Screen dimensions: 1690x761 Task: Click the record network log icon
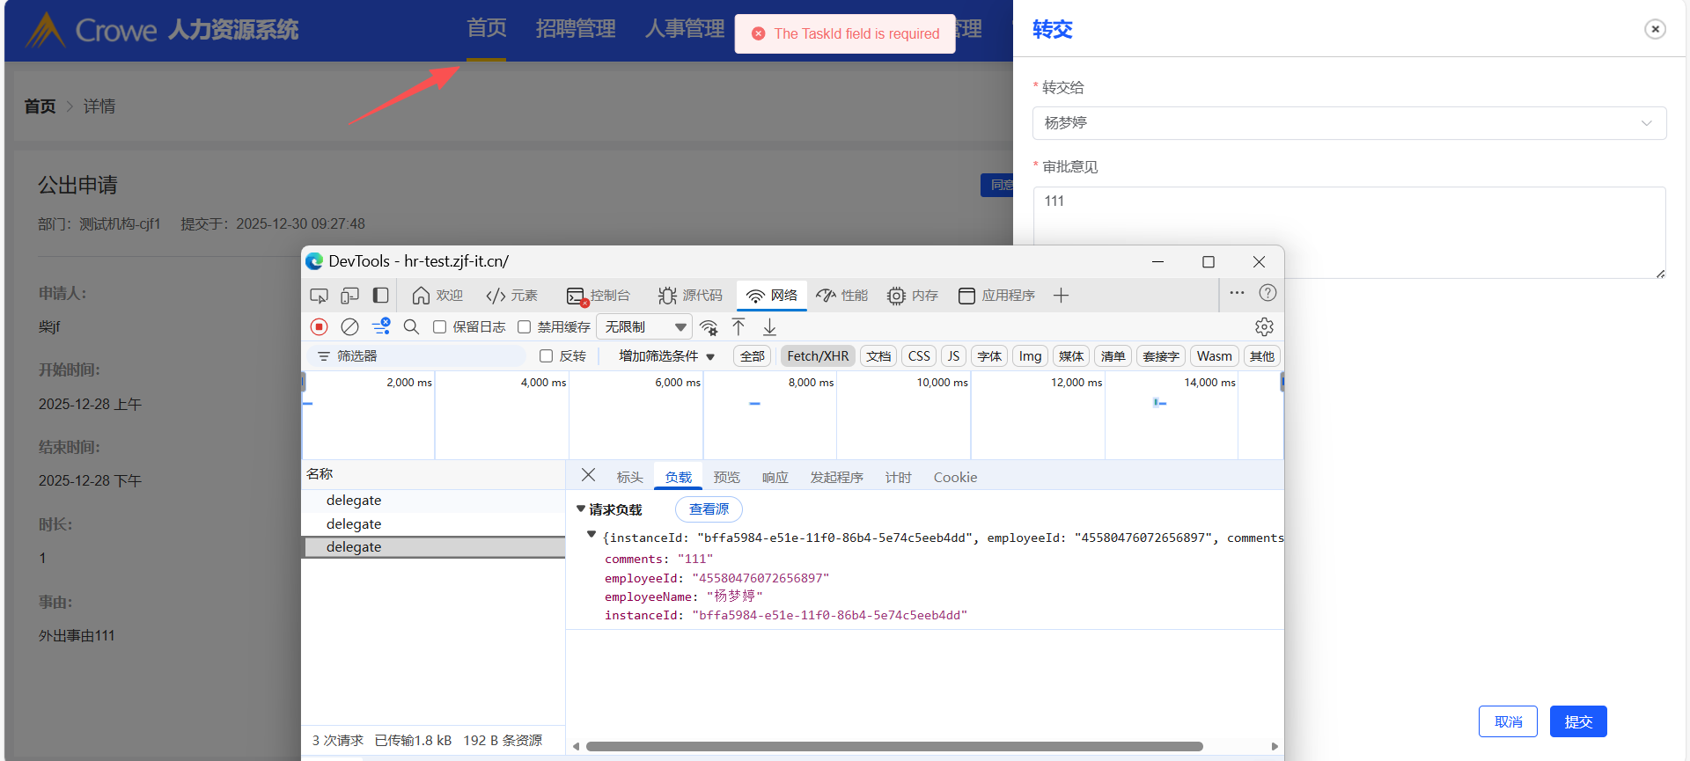click(320, 327)
